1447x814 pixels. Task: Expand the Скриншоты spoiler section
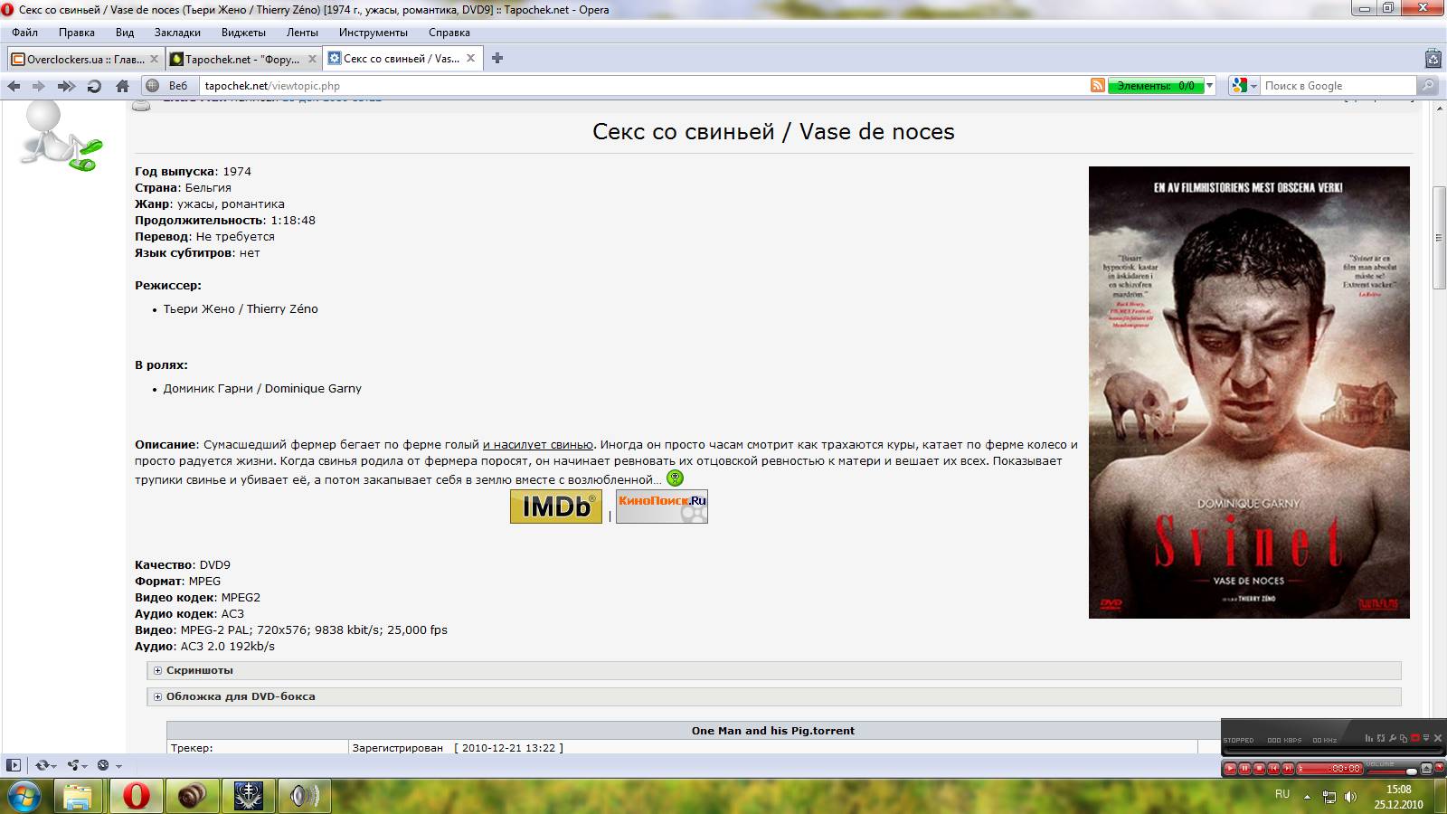[x=199, y=670]
